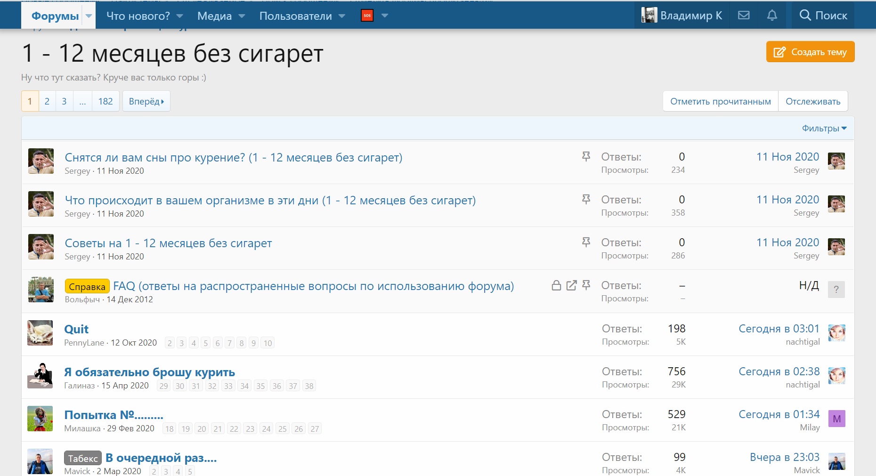Click external link icon on FAQ thread

[x=571, y=285]
